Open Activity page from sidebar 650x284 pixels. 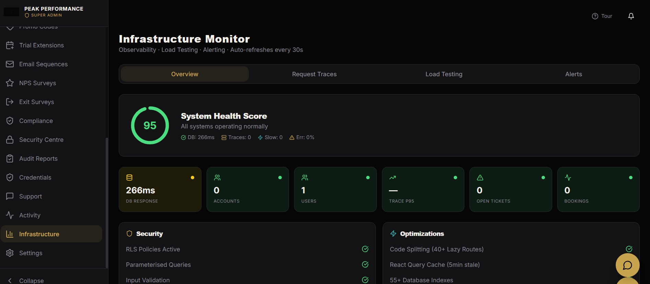click(51, 215)
